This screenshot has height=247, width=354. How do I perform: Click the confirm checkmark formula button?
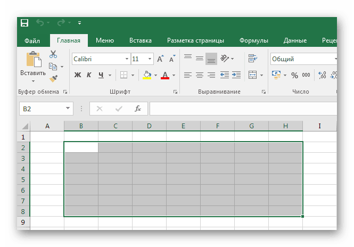(x=119, y=109)
